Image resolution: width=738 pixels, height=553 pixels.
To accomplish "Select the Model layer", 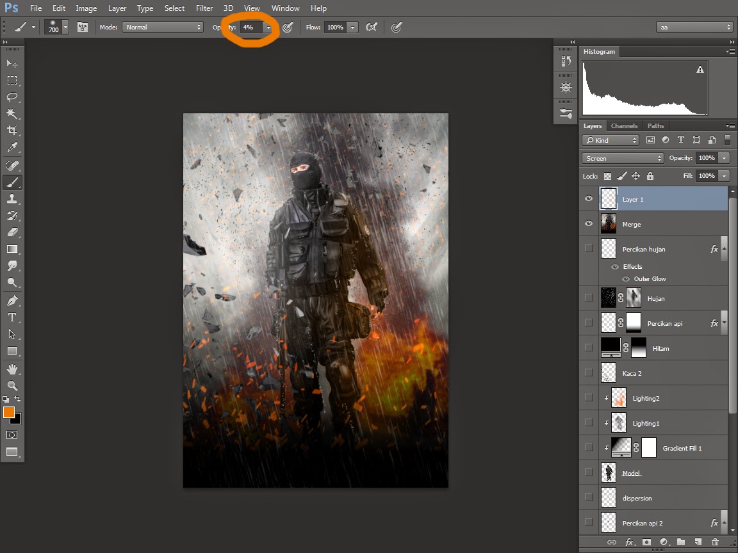I will [x=666, y=473].
